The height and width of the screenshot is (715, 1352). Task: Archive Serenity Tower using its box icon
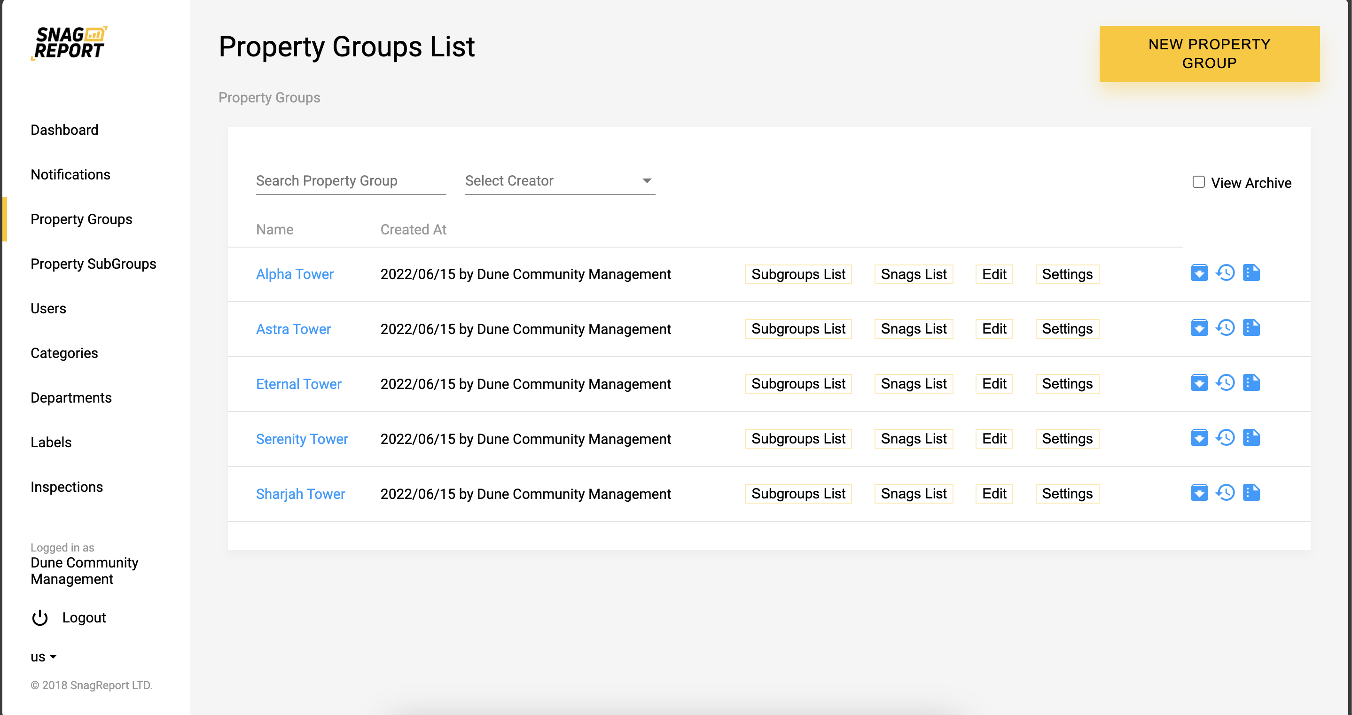[1199, 438]
